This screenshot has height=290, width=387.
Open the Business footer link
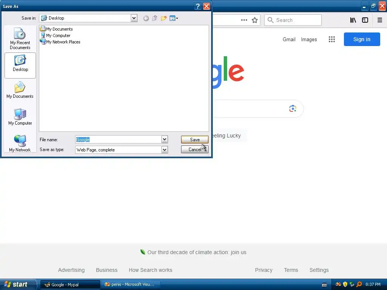point(107,270)
